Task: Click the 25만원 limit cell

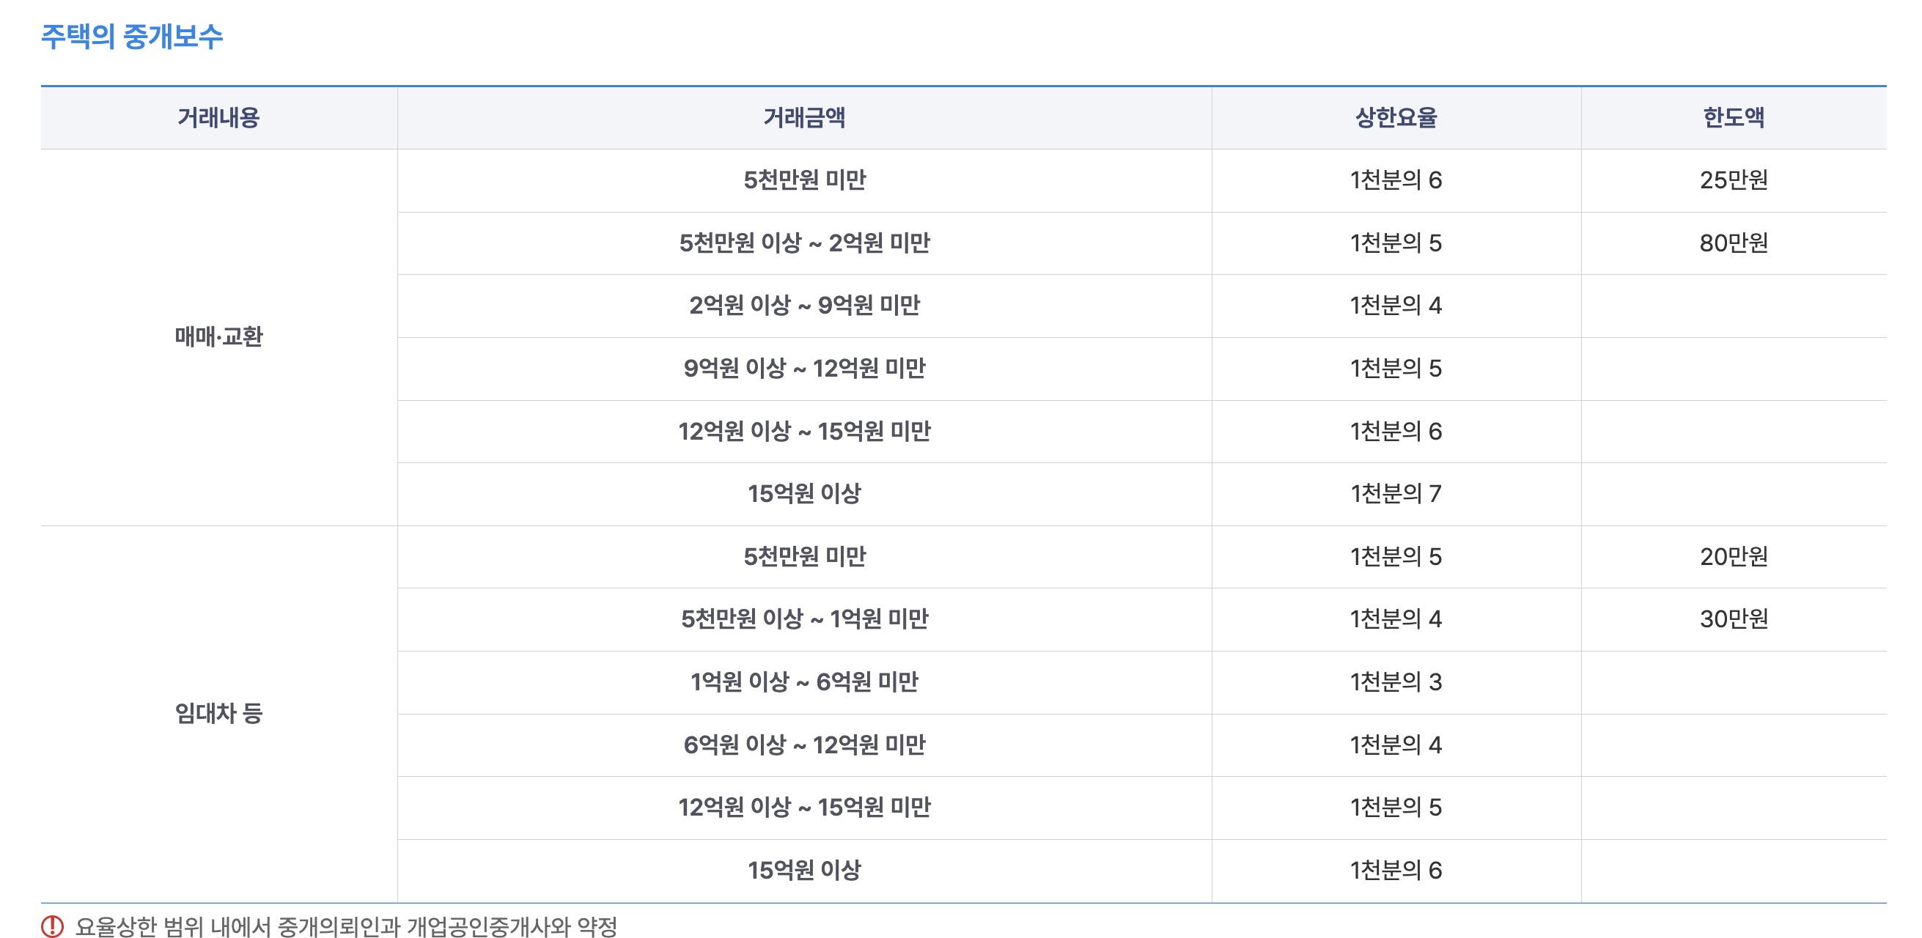Action: coord(1736,180)
